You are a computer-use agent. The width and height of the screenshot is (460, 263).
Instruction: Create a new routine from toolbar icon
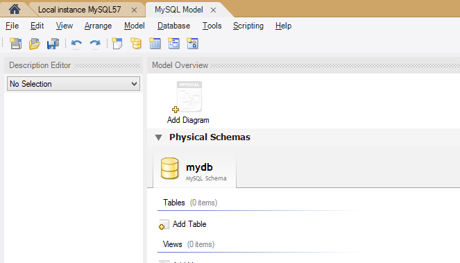pyautogui.click(x=192, y=44)
